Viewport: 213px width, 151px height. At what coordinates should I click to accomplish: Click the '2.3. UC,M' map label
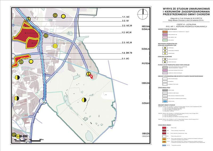[x=127, y=42]
